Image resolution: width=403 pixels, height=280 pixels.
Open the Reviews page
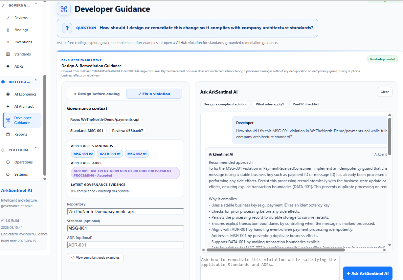coord(21,18)
